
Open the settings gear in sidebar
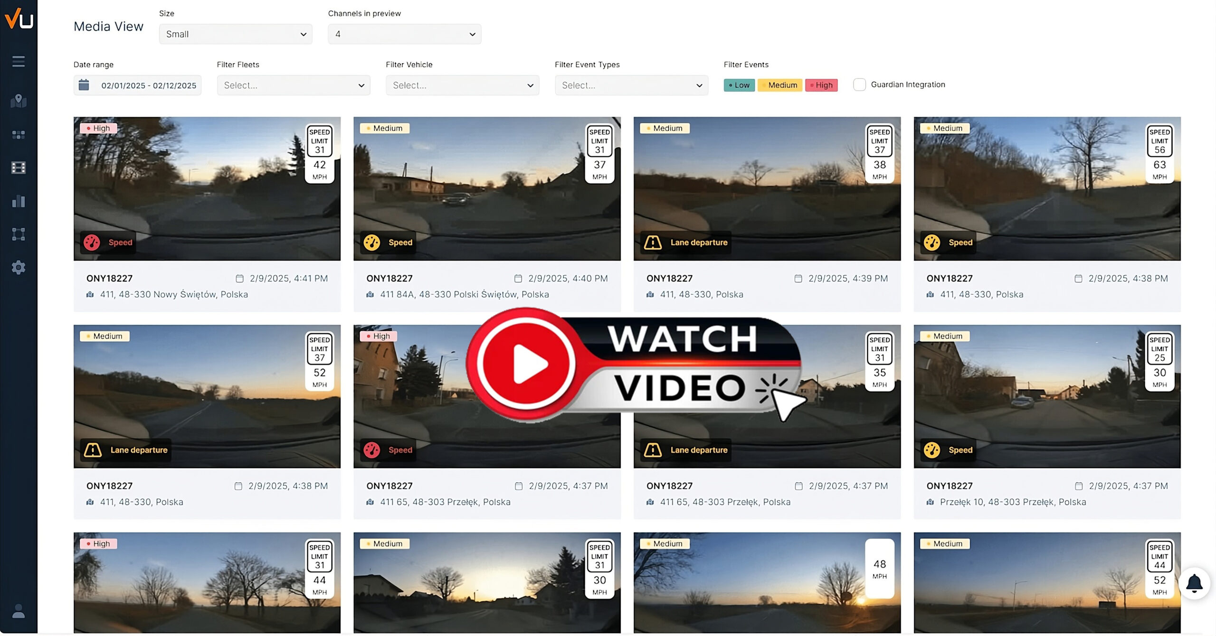pyautogui.click(x=19, y=267)
